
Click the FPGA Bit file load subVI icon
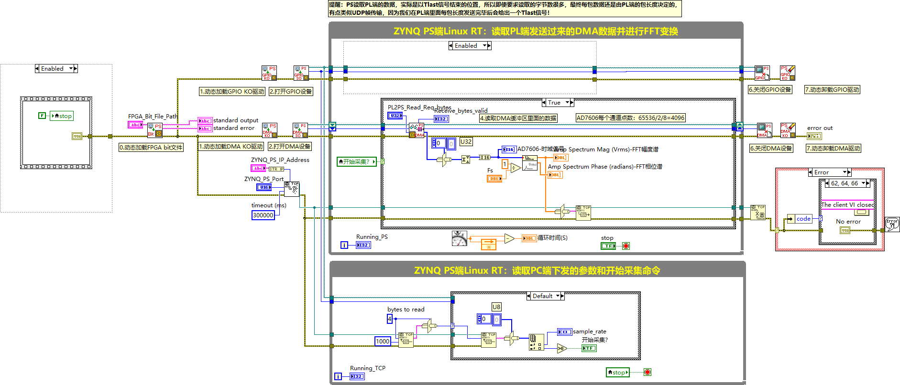coord(155,130)
